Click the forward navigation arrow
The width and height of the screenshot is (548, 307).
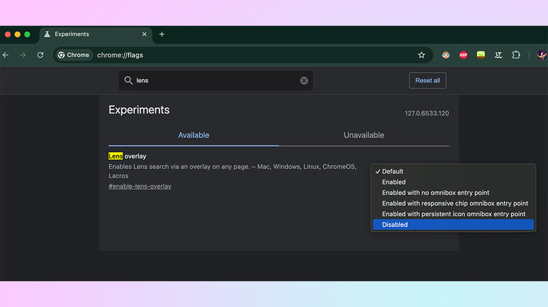point(23,55)
